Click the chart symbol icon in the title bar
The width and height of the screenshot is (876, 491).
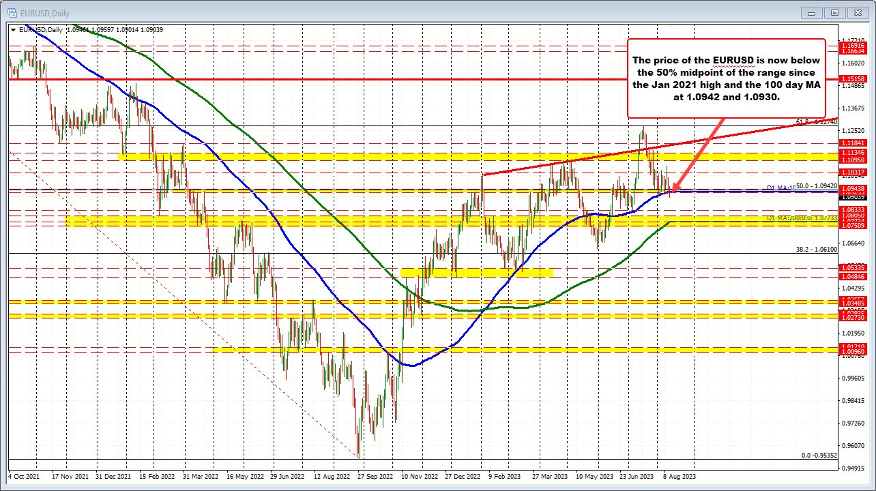pyautogui.click(x=12, y=12)
